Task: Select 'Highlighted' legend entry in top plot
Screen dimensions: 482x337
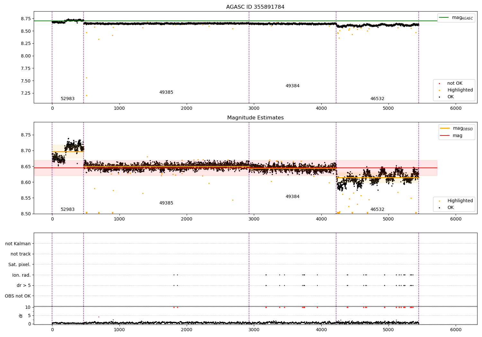Action: (x=460, y=90)
